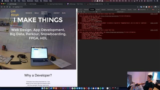Open a new Chrome tab
The image size is (160, 90).
tap(108, 4)
